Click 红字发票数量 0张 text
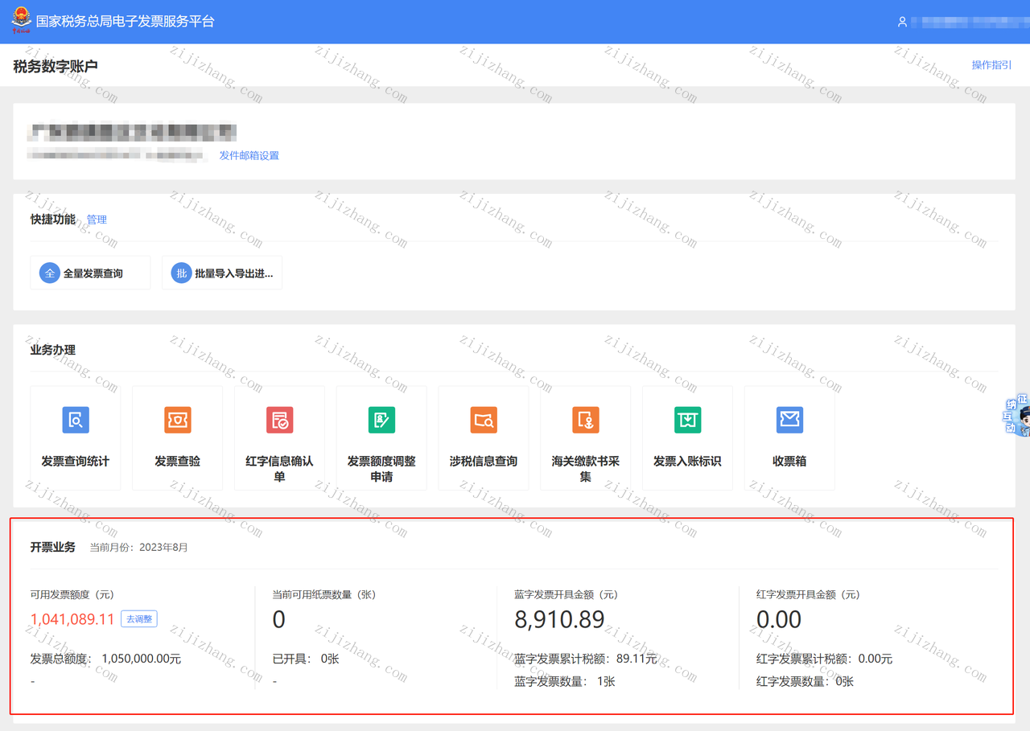This screenshot has height=731, width=1030. (805, 681)
